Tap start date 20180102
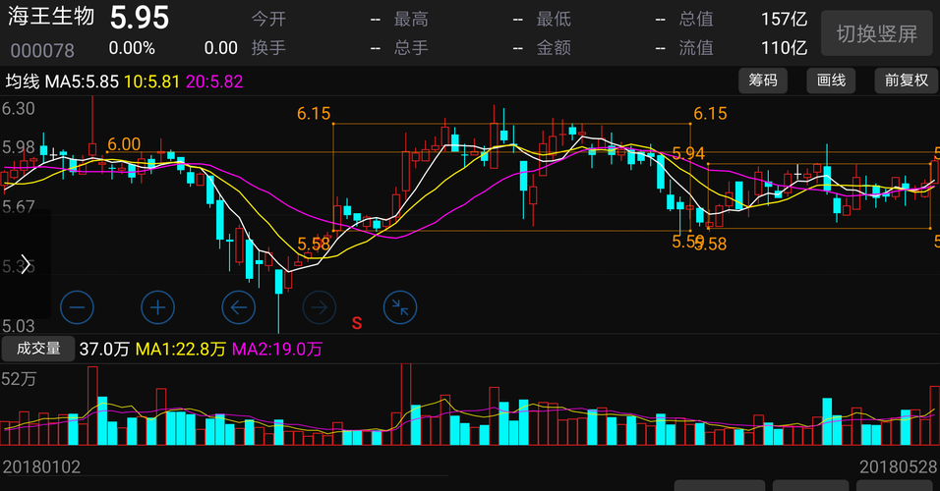Image resolution: width=940 pixels, height=491 pixels. click(41, 467)
